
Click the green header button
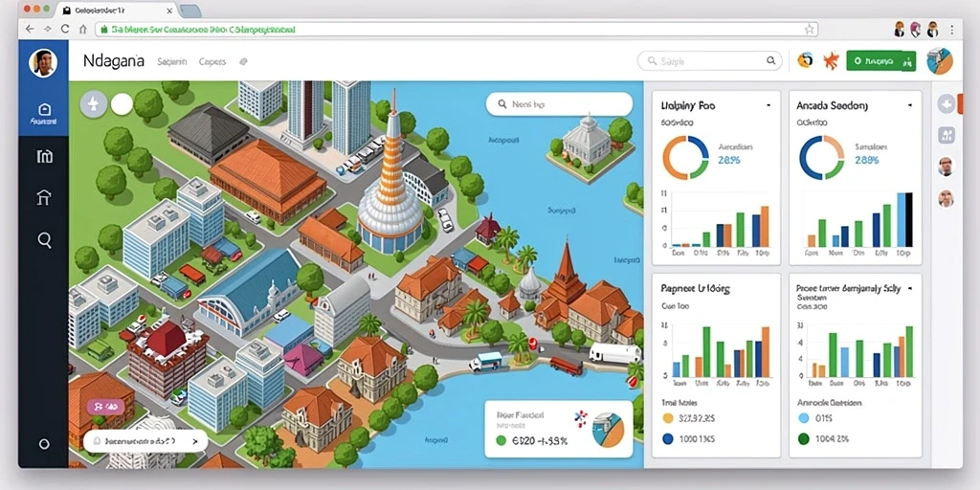(880, 60)
